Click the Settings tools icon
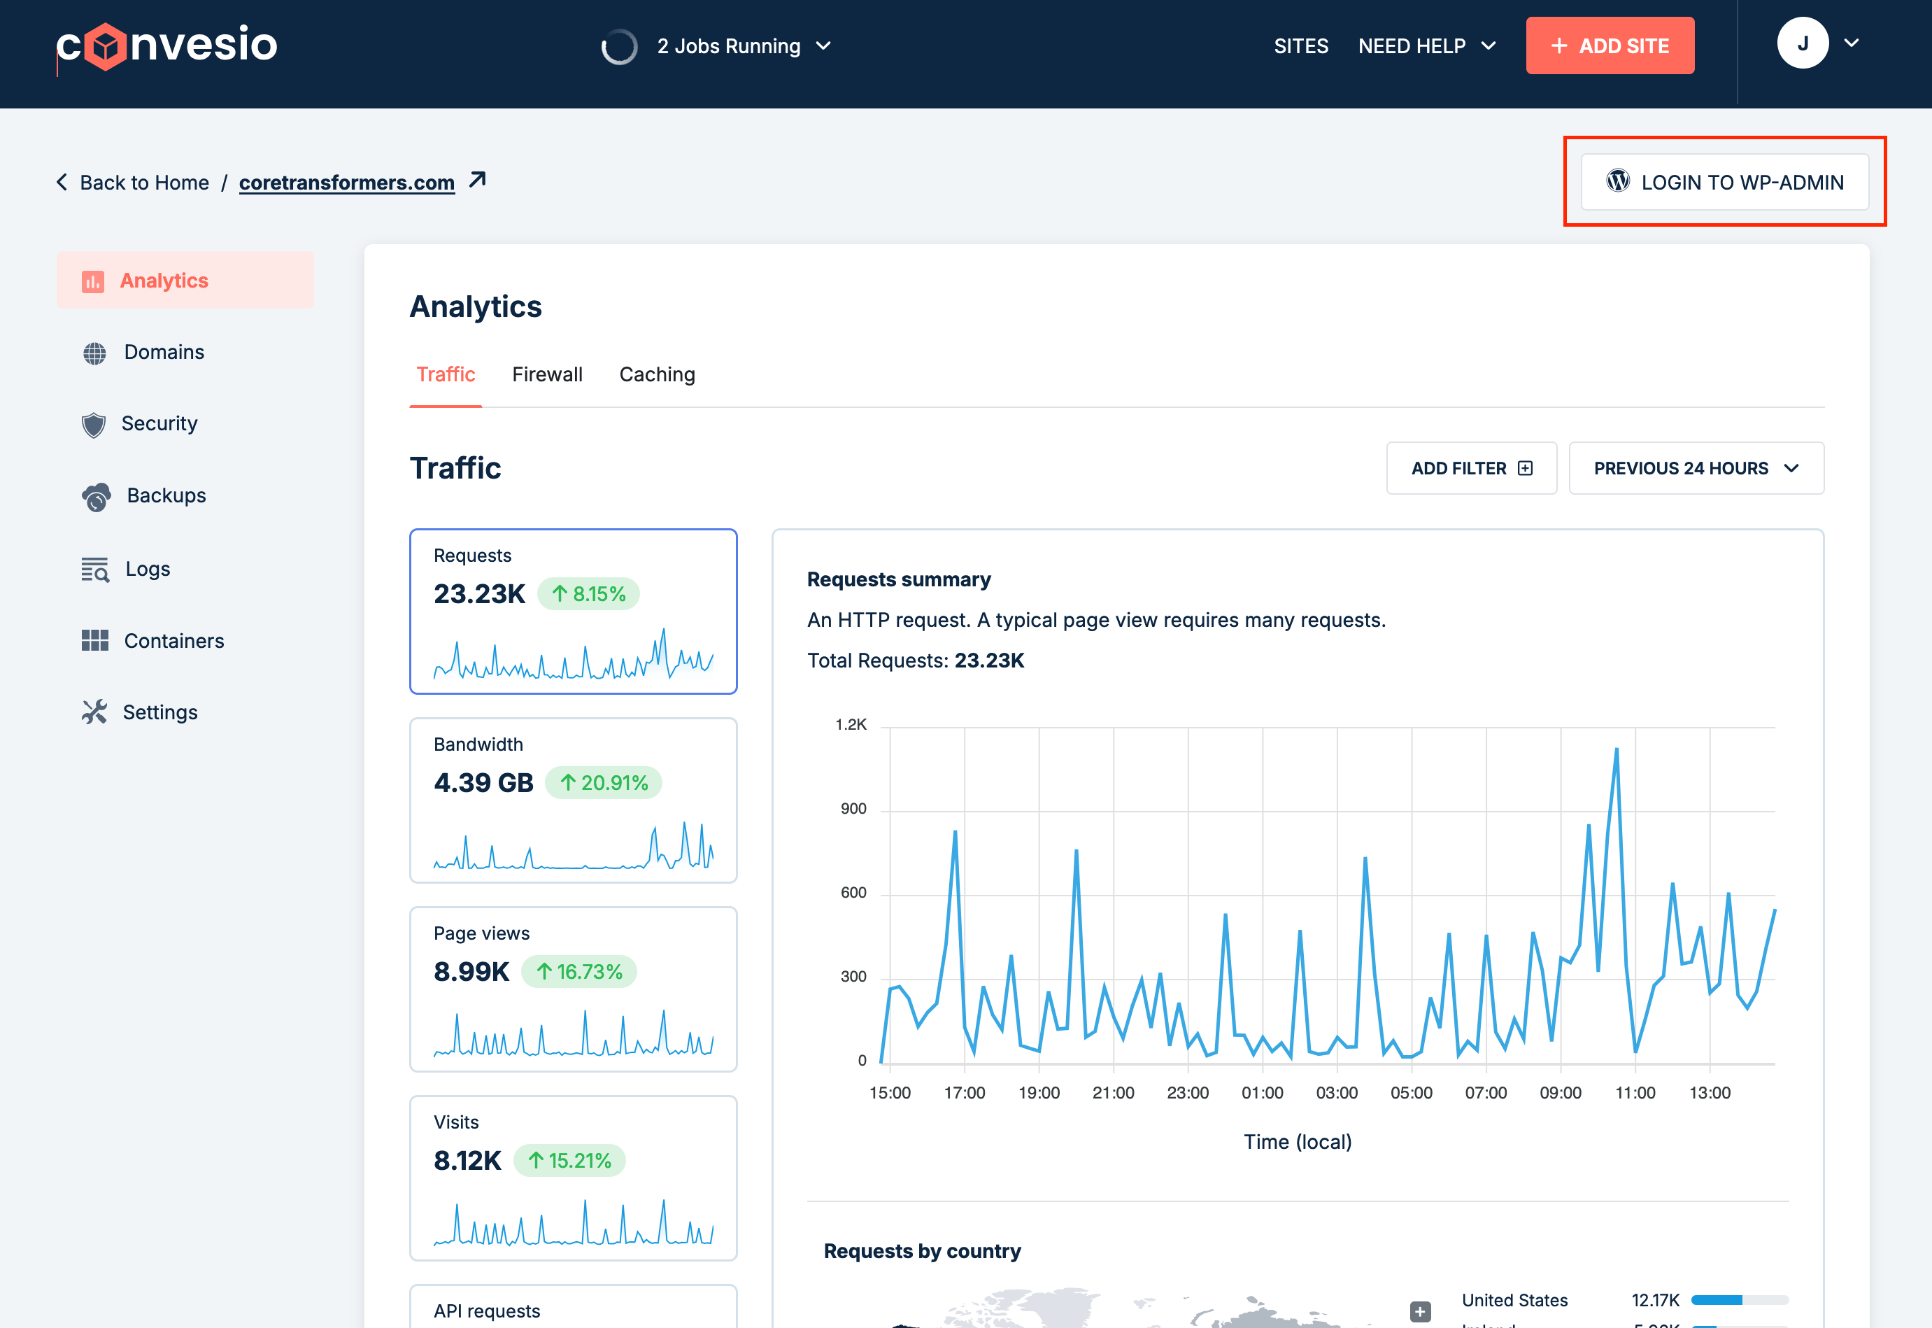The width and height of the screenshot is (1932, 1328). coord(95,712)
